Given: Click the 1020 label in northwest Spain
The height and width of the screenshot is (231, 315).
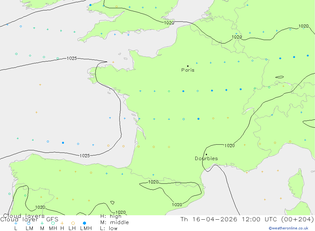Looking at the screenshot, I should 40,207.
